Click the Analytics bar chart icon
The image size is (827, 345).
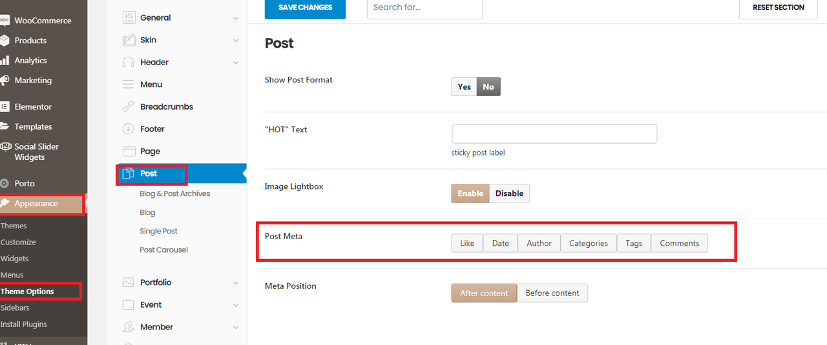[x=4, y=61]
